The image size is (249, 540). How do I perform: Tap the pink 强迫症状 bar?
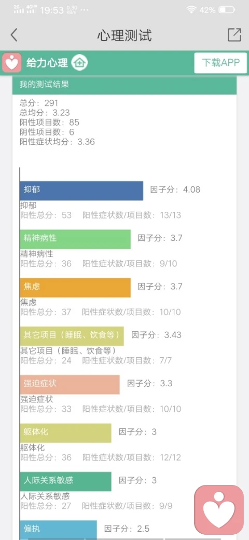[x=70, y=384]
